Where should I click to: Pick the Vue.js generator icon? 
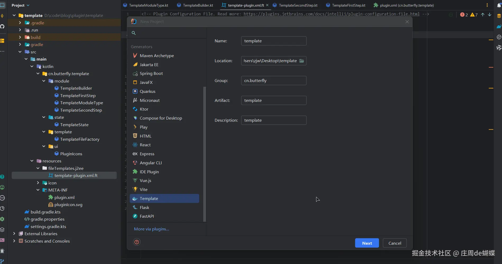click(135, 180)
